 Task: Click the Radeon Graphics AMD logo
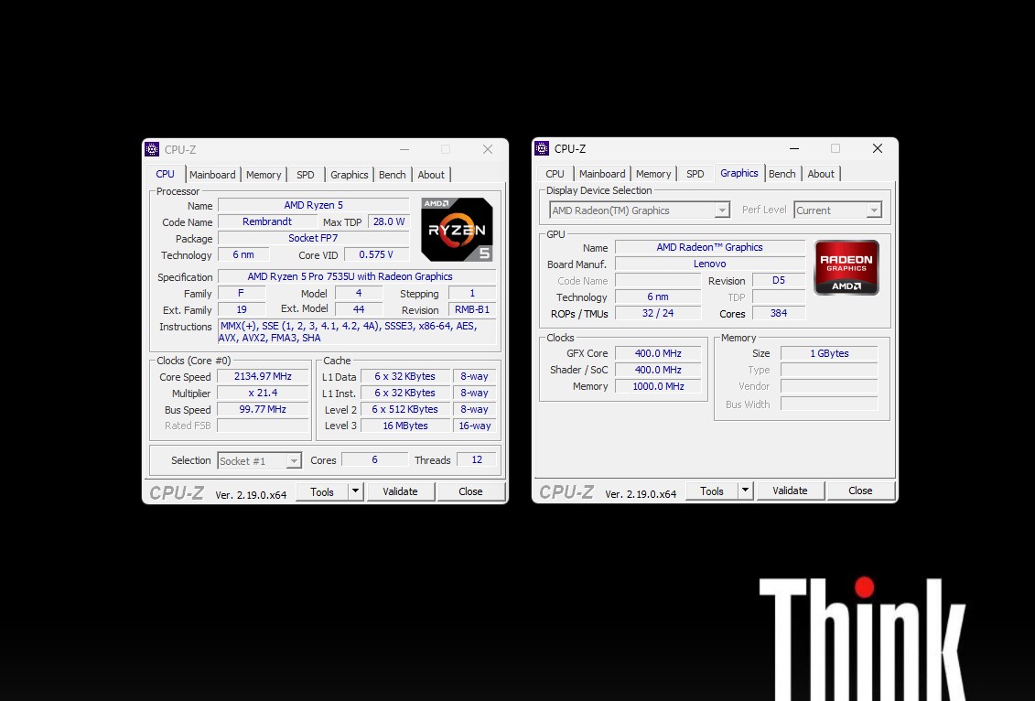(846, 267)
